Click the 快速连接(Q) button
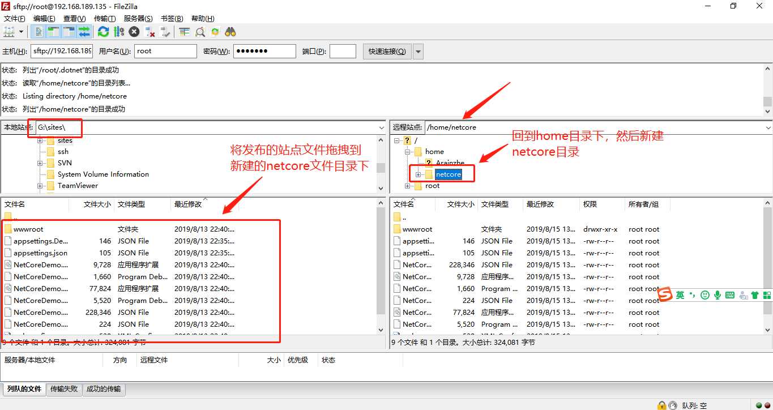 pos(387,52)
